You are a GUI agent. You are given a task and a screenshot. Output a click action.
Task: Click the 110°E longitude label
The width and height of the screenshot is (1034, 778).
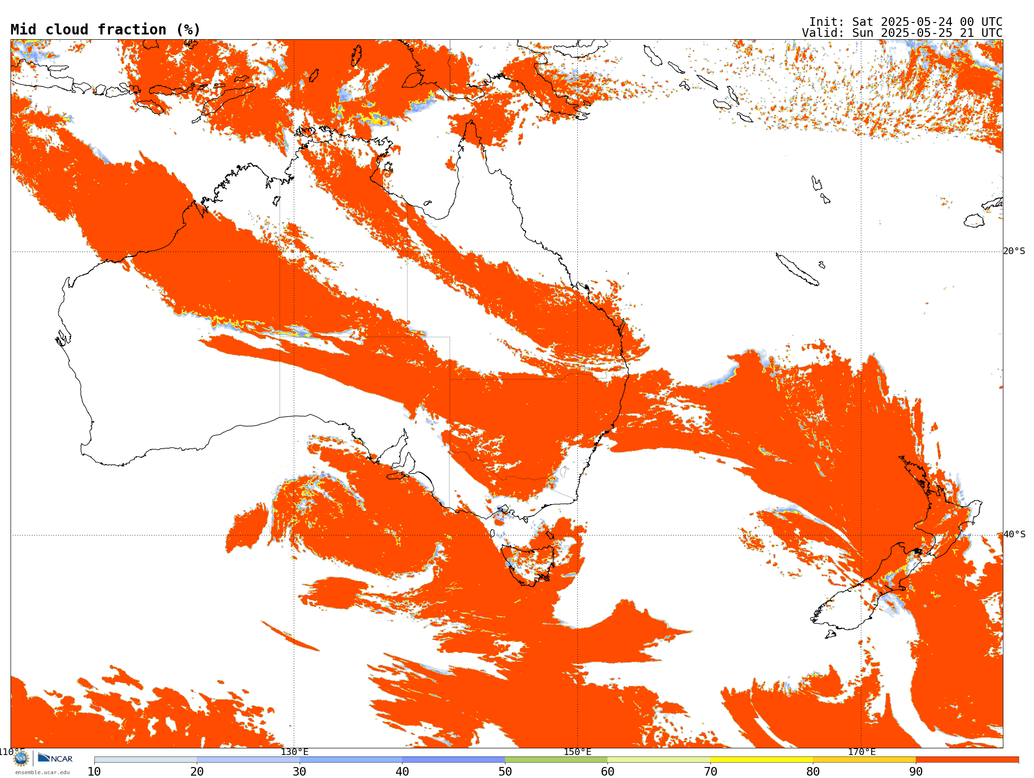click(12, 752)
